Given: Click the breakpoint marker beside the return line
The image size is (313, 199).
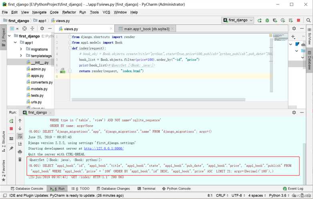Looking at the screenshot, I should pyautogui.click(x=62, y=71).
